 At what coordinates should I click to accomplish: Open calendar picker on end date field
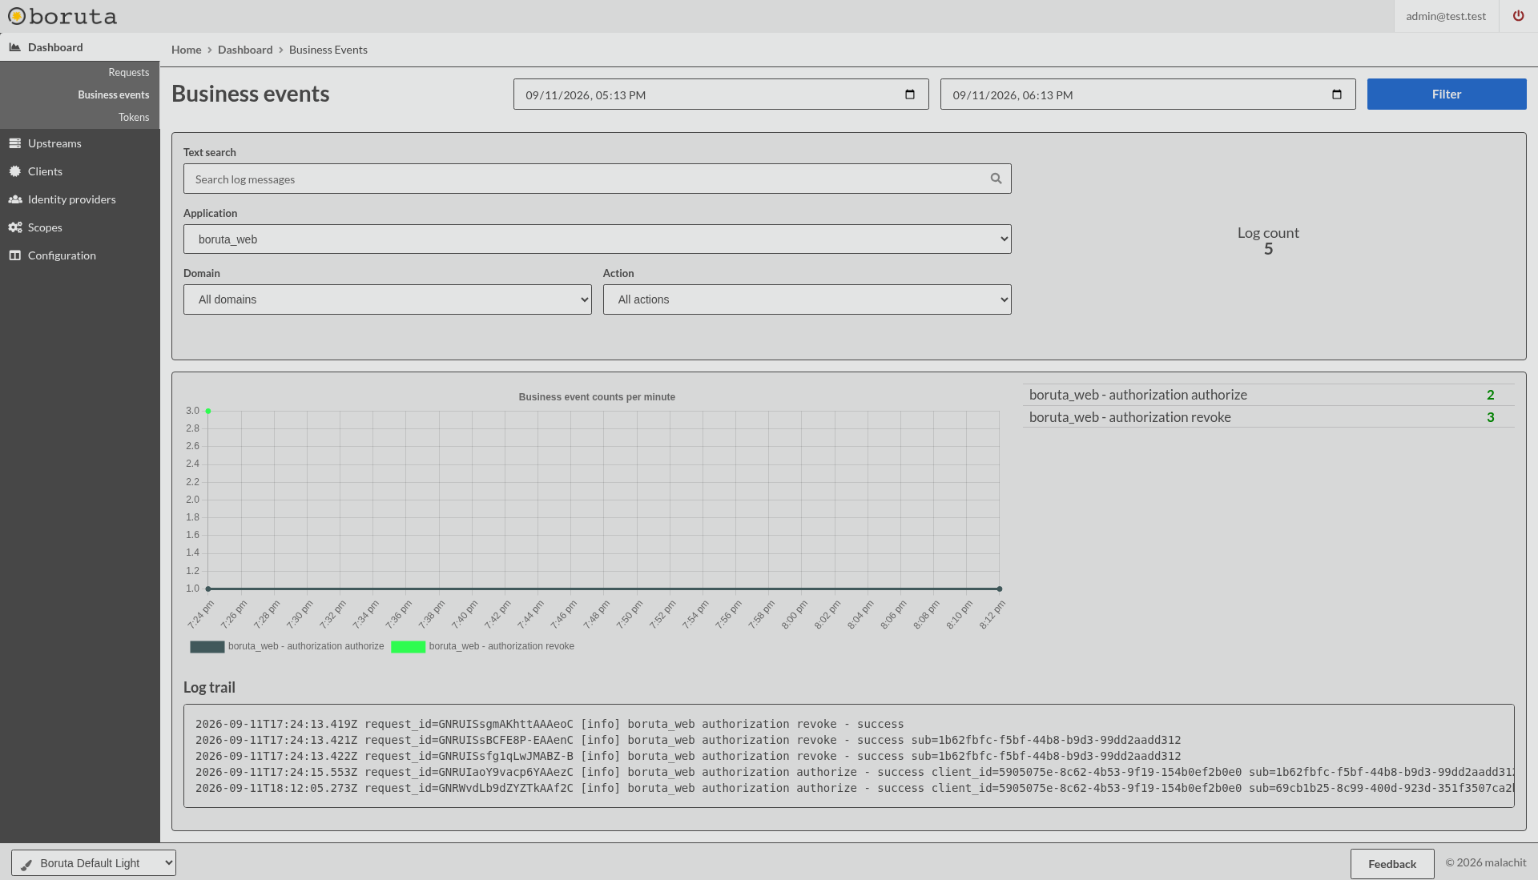tap(1337, 94)
